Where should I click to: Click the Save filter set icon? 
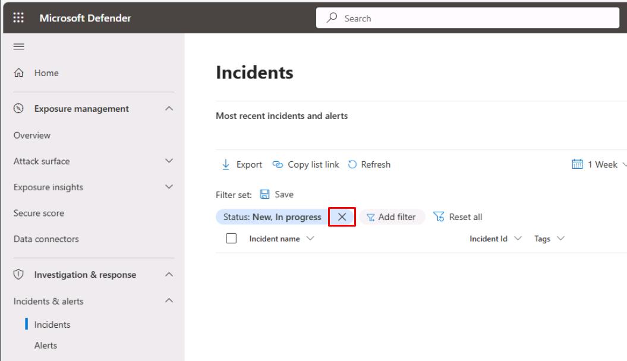pos(265,194)
